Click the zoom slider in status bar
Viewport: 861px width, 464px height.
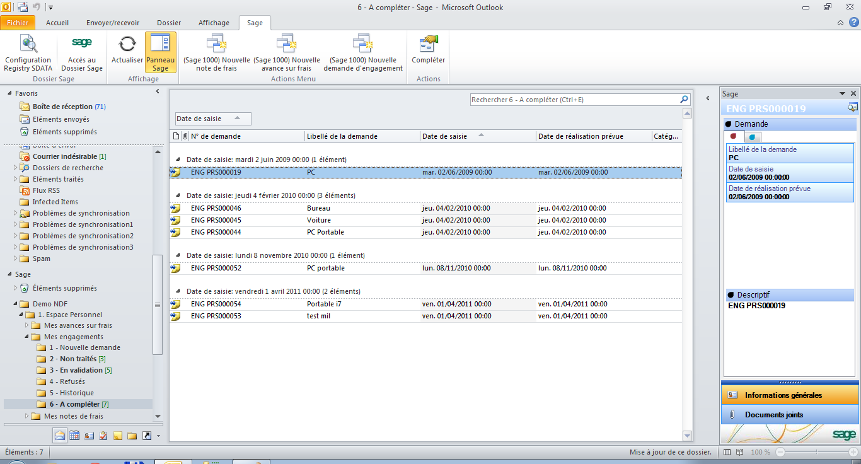(816, 452)
